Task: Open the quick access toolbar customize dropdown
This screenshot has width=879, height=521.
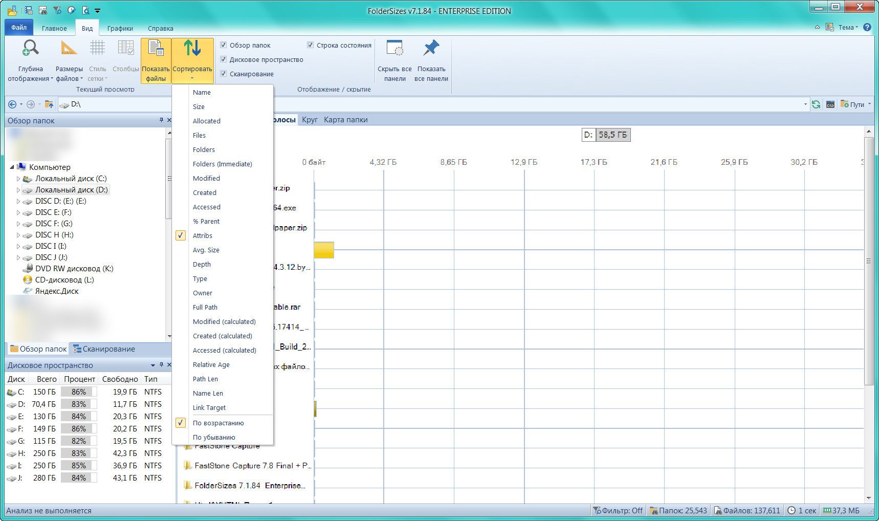Action: [x=97, y=11]
